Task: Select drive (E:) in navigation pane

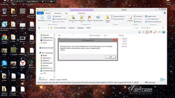Action: 43,73
